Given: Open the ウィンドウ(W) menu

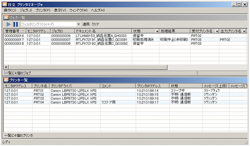Looking at the screenshot, I should coord(78,10).
